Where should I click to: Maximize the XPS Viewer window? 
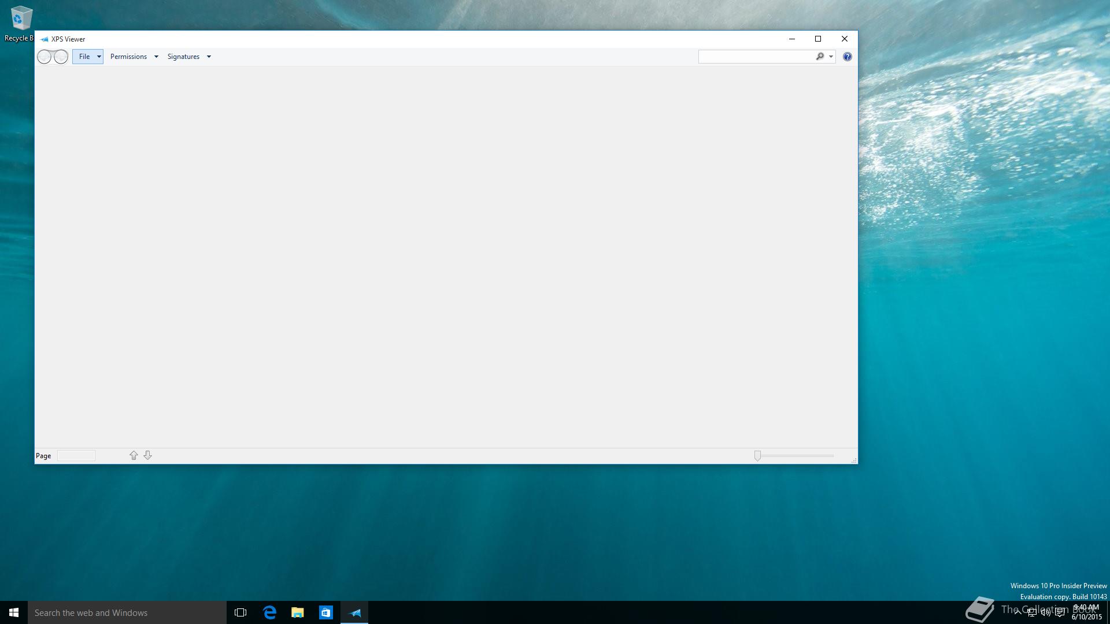818,39
